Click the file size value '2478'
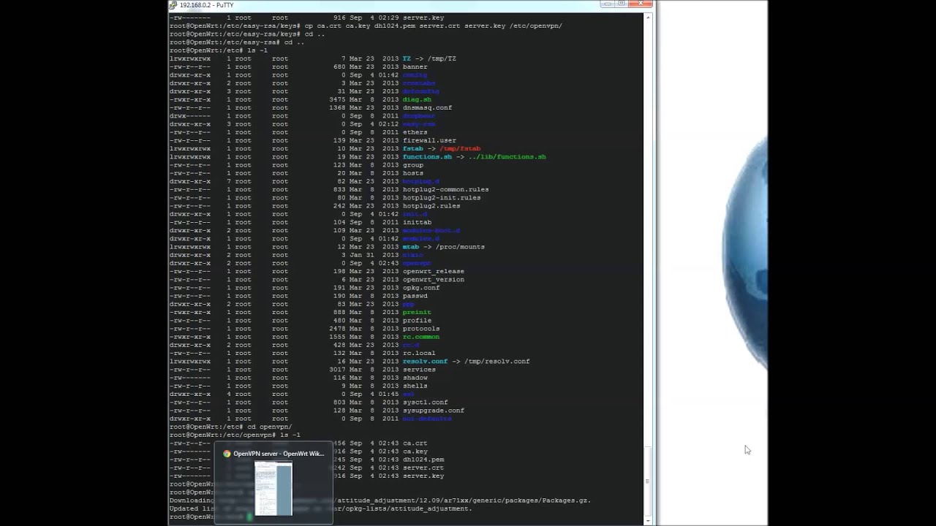Image resolution: width=936 pixels, height=526 pixels. [337, 329]
